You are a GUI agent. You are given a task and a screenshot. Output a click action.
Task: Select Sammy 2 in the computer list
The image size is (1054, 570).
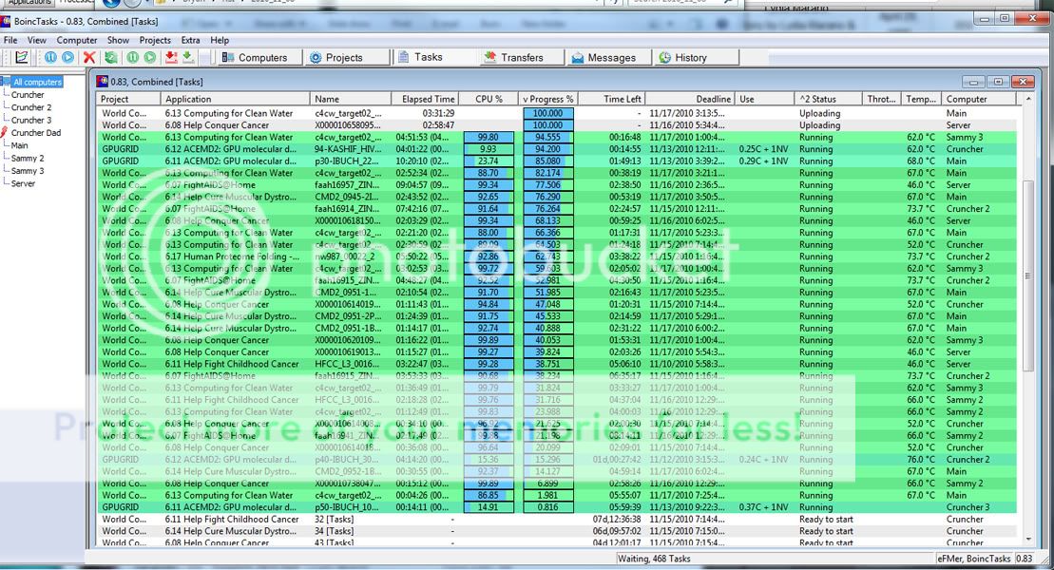point(28,159)
